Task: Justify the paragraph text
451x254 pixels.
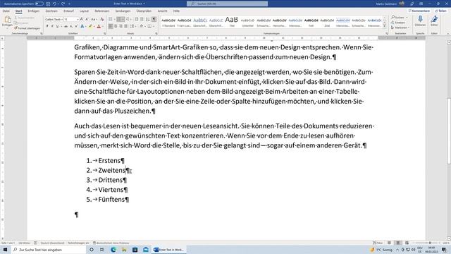Action: pyautogui.click(x=125, y=26)
